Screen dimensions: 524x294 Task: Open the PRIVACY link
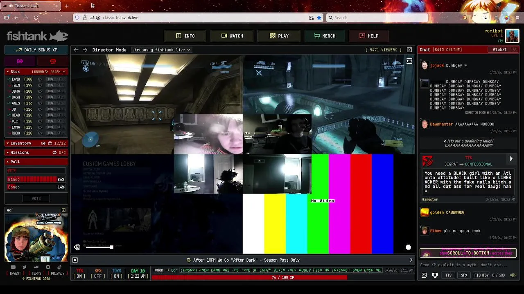58,274
